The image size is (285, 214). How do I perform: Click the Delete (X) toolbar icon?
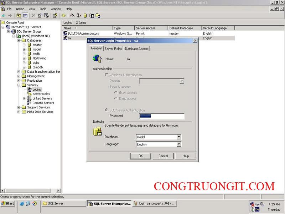point(33,16)
